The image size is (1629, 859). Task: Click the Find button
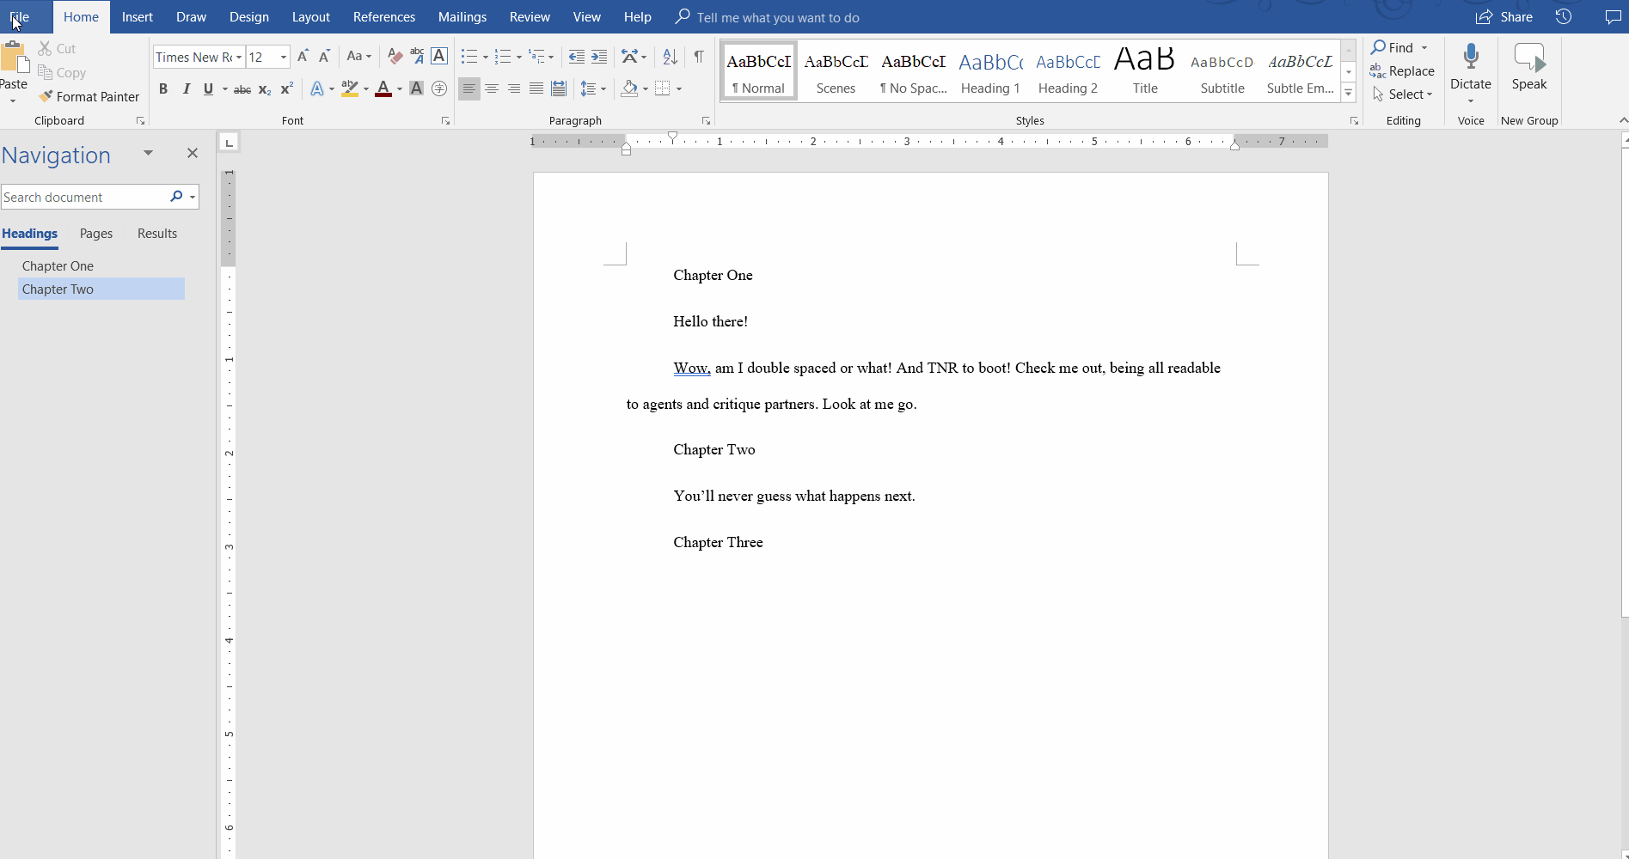[1393, 47]
